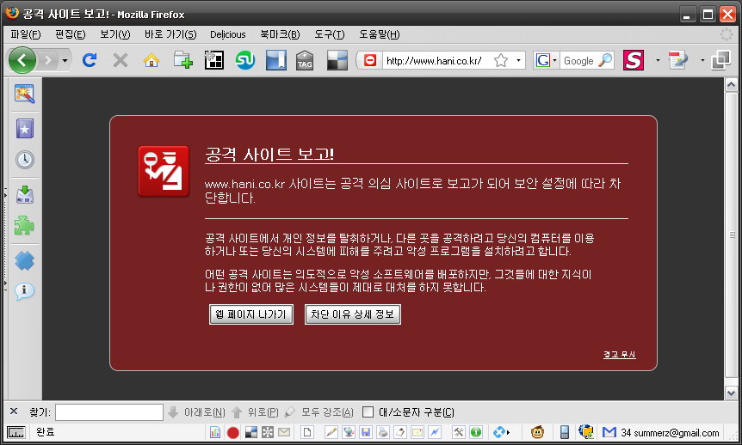Click the printer icon in the status bar
This screenshot has width=742, height=445.
tap(383, 432)
